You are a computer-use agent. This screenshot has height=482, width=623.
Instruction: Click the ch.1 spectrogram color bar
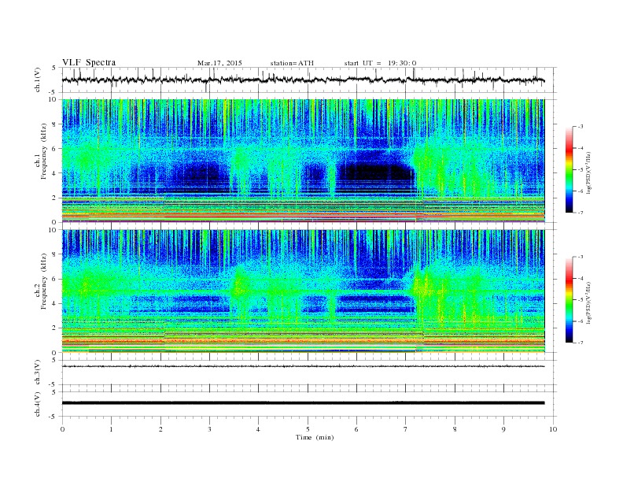pos(570,169)
